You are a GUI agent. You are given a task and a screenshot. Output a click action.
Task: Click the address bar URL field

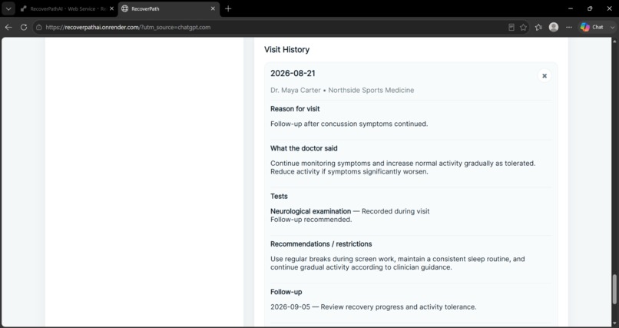click(273, 27)
